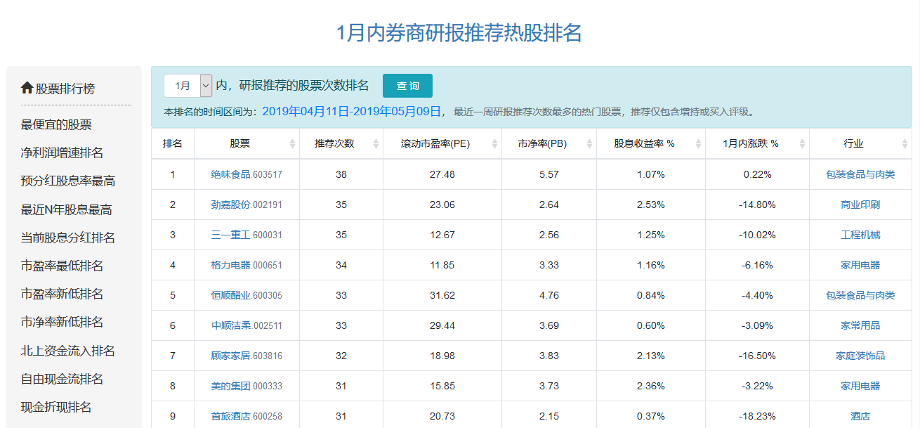
Task: Open 家庭装饰品 industry link
Action: click(x=860, y=356)
